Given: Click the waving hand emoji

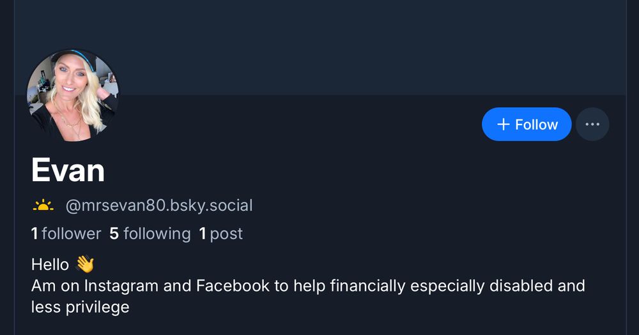Looking at the screenshot, I should tap(85, 264).
